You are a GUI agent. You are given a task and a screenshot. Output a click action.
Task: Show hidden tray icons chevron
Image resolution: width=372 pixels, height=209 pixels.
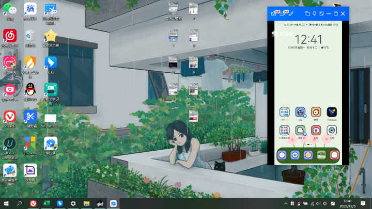[286, 203]
